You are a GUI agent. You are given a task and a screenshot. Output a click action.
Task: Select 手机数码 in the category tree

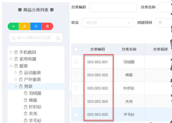pos(28,52)
